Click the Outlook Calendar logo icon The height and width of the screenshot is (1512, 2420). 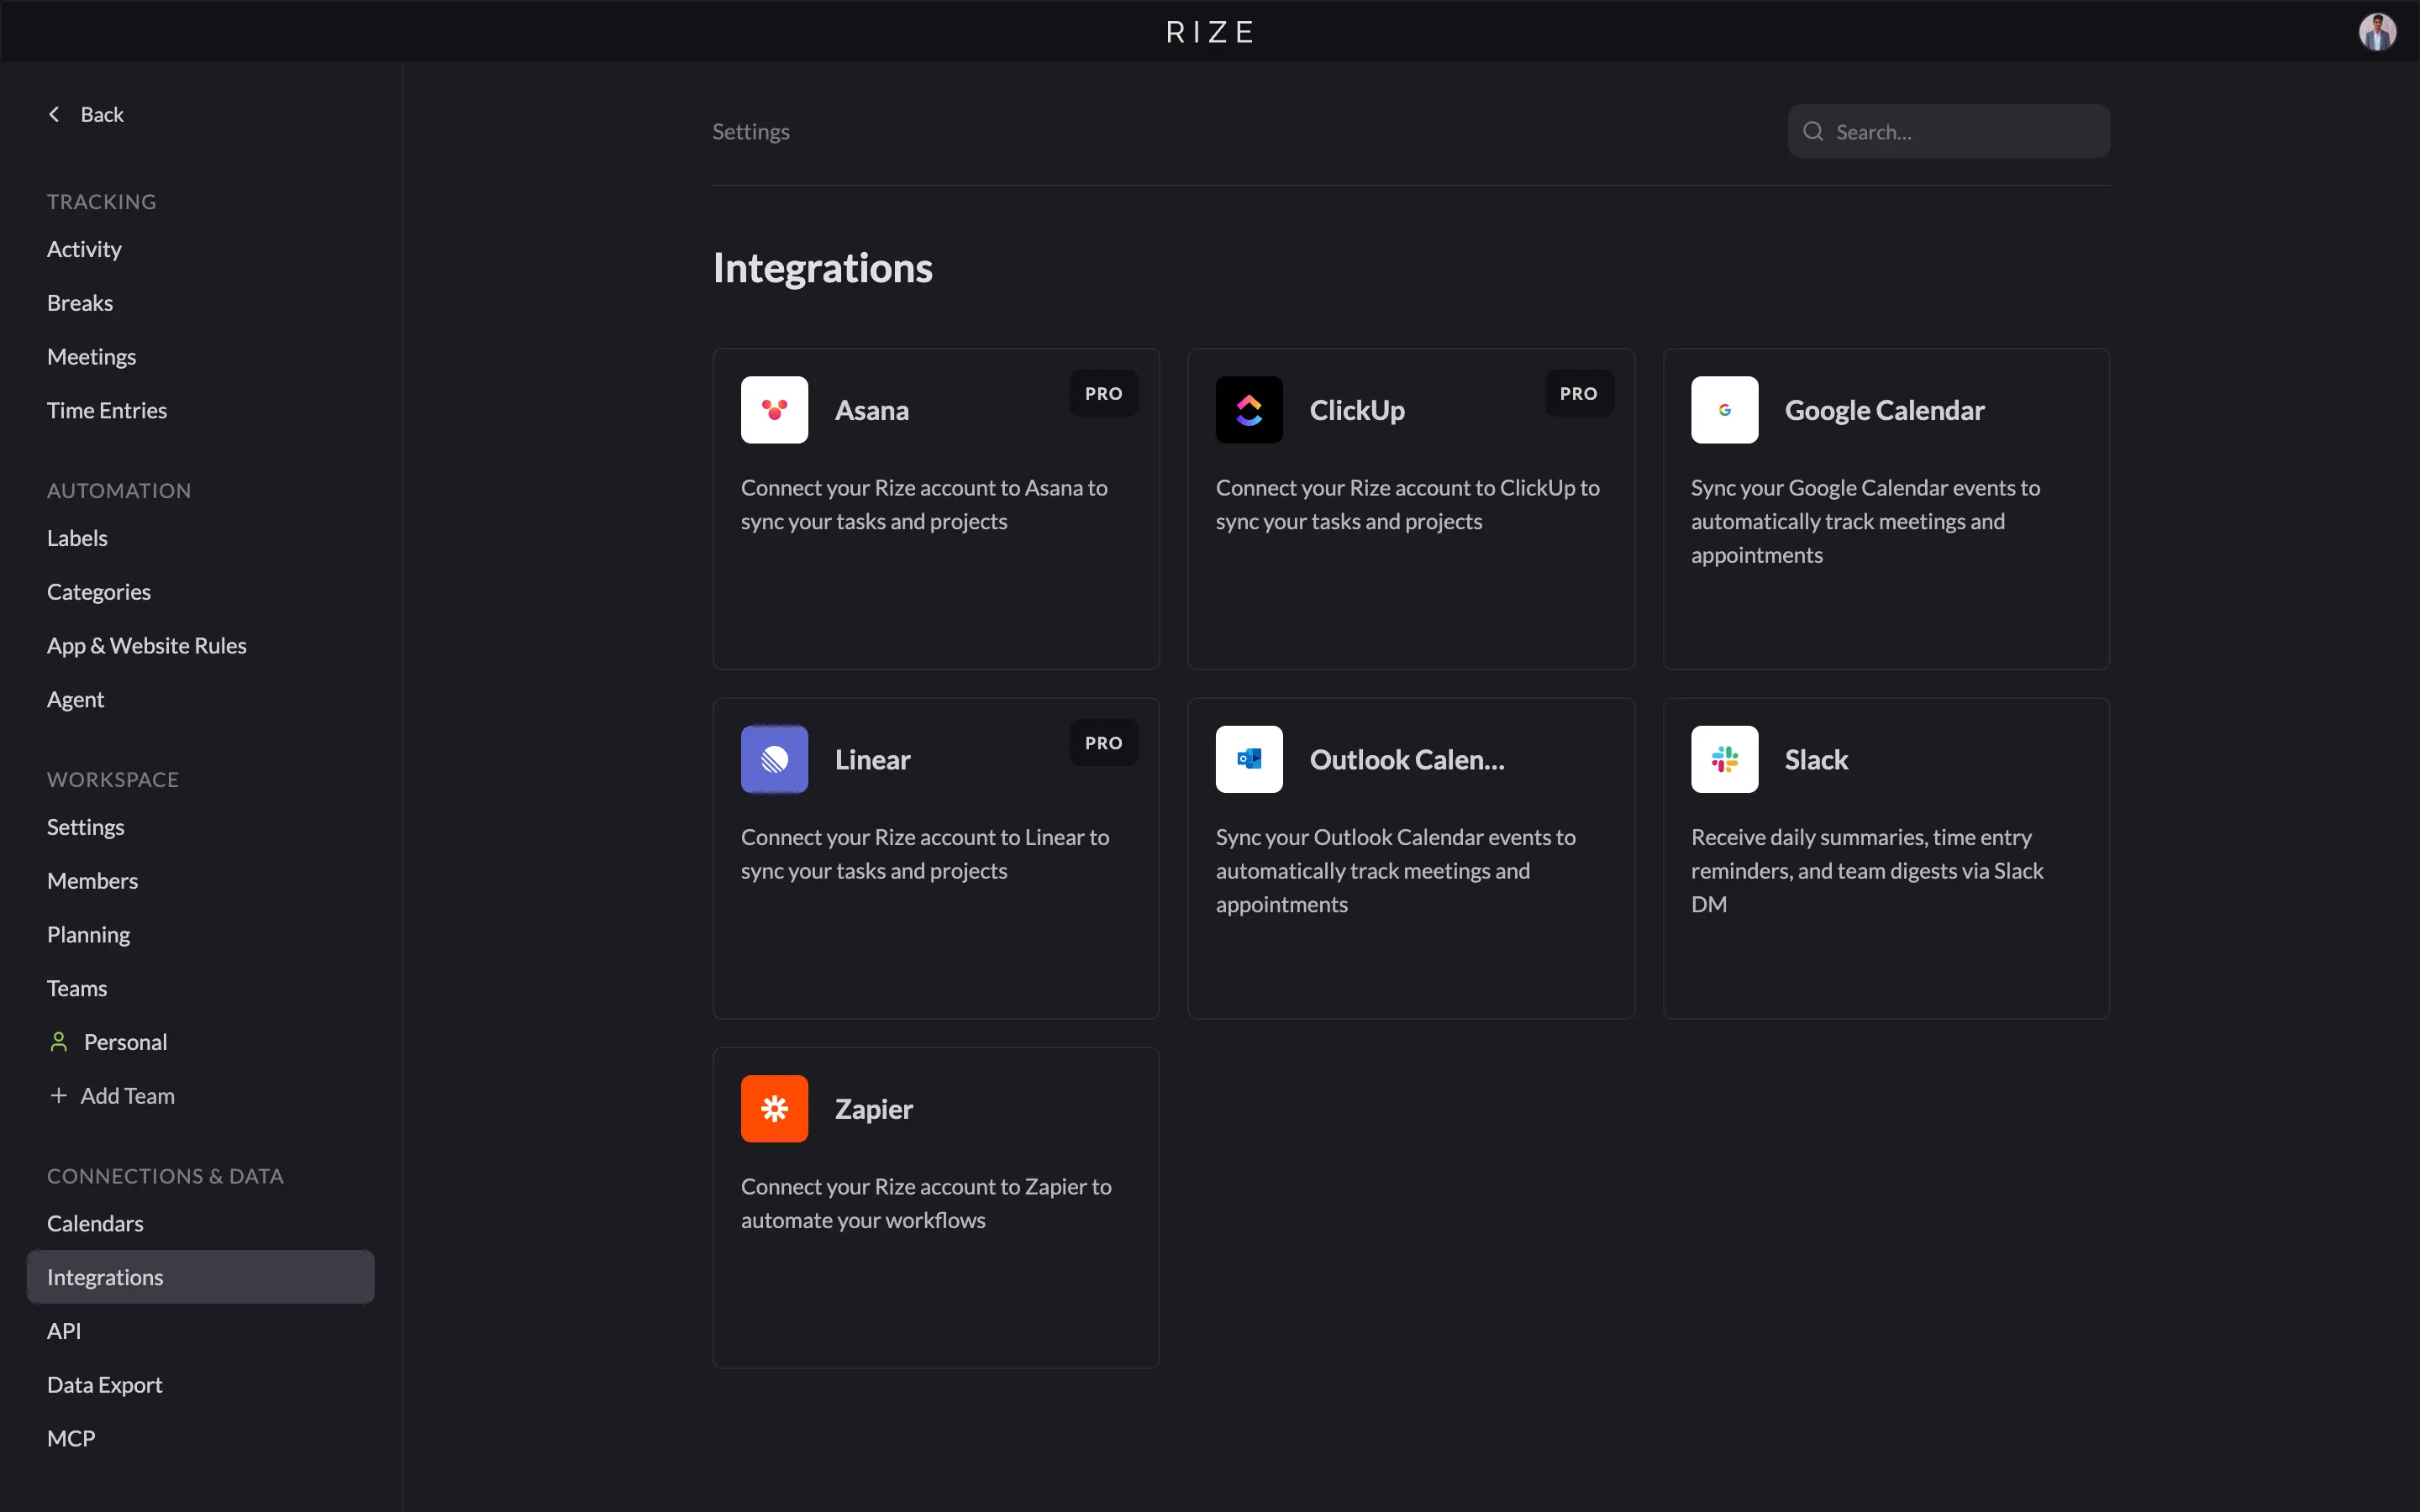pyautogui.click(x=1249, y=759)
